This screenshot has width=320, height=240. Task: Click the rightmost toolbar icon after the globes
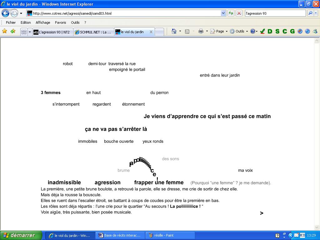315,31
